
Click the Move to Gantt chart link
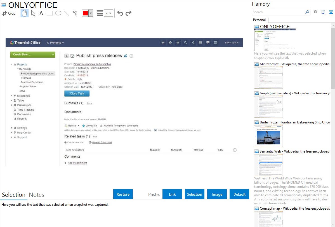[x=102, y=142]
